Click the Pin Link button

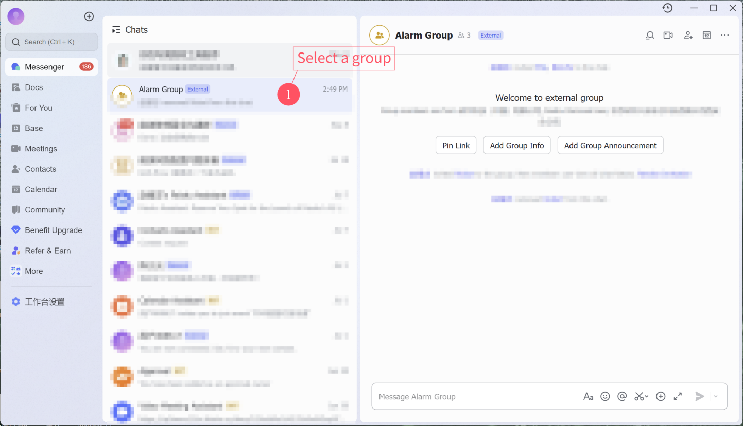(456, 146)
